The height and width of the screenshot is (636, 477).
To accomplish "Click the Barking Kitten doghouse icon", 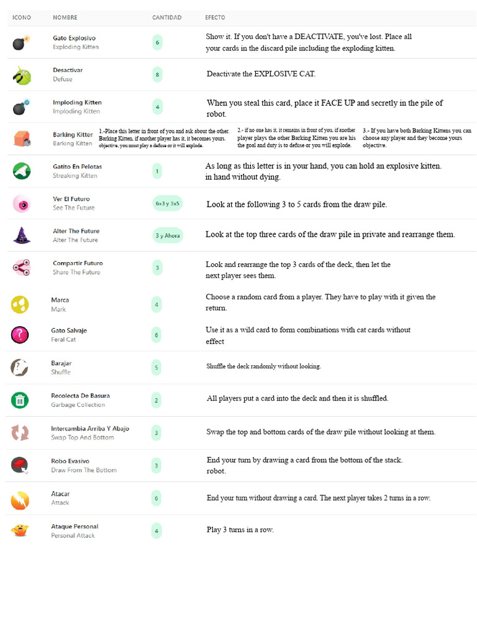I will pyautogui.click(x=21, y=140).
